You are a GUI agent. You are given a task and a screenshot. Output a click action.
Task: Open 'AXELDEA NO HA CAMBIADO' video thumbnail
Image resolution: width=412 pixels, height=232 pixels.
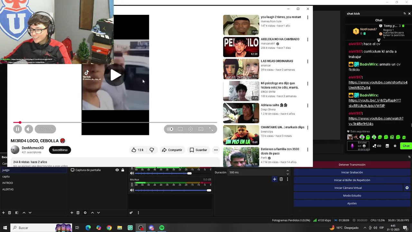pos(241,47)
